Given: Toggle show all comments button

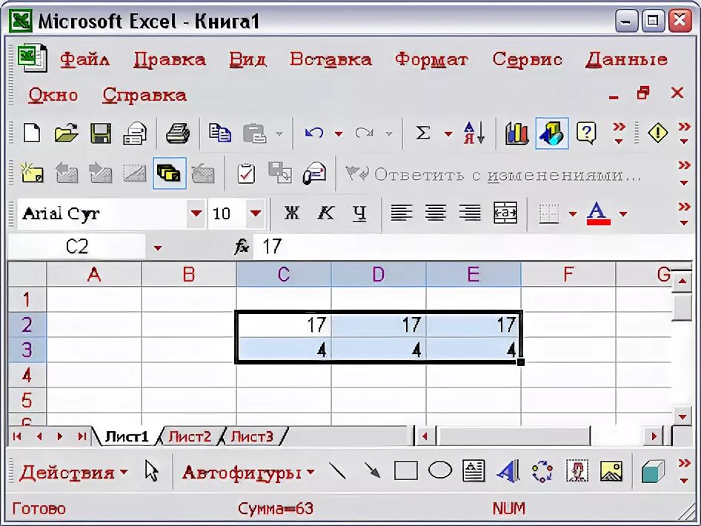Looking at the screenshot, I should tap(170, 173).
